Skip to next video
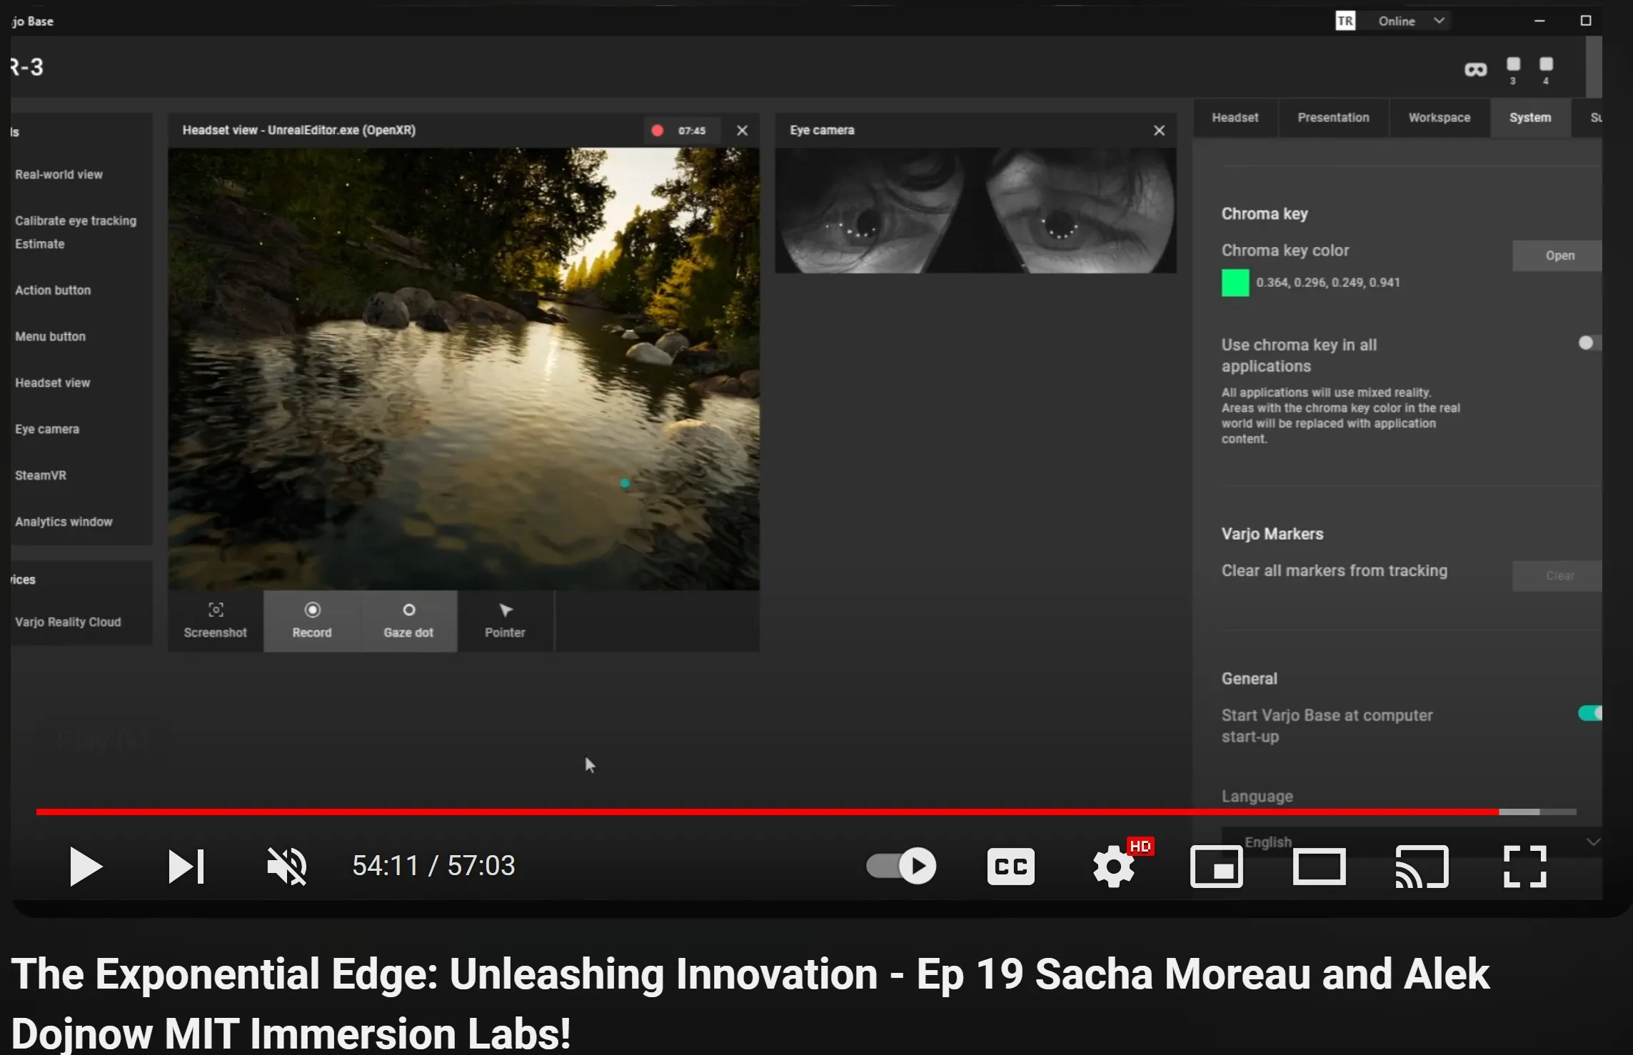 (186, 867)
